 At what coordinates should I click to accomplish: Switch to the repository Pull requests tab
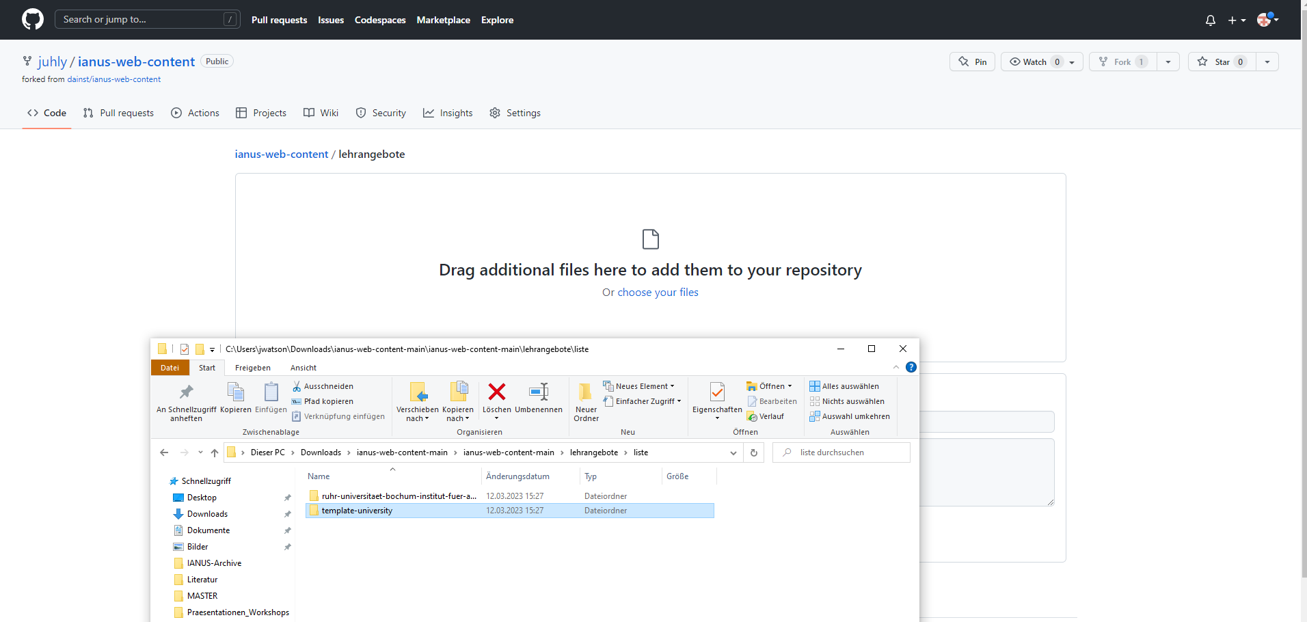118,113
